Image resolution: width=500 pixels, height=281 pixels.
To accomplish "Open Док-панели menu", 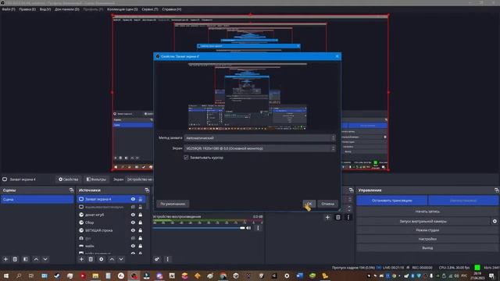I will tap(67, 9).
